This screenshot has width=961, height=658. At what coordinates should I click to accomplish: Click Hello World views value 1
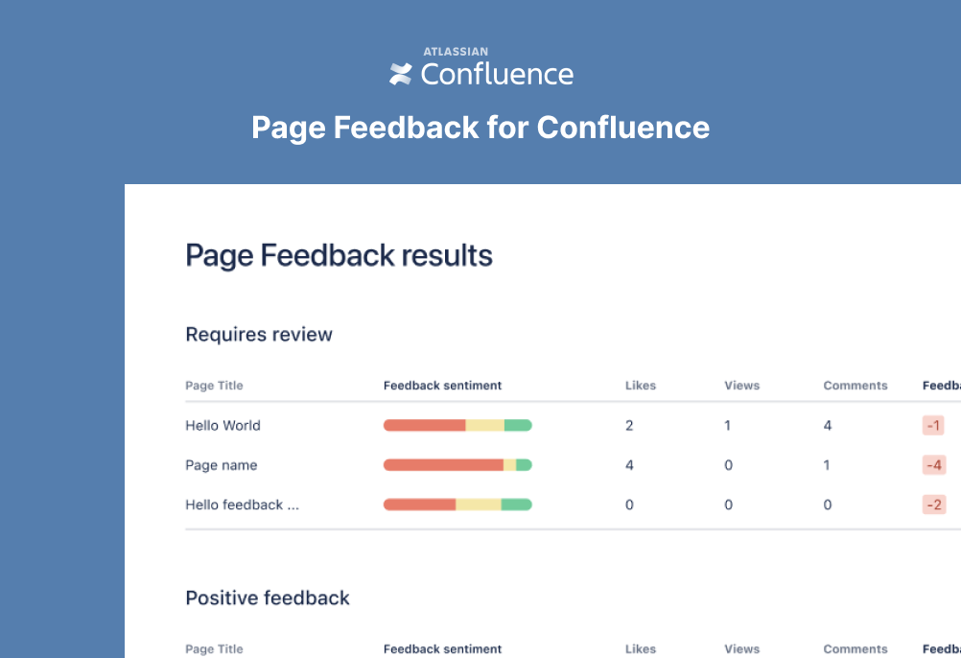[728, 425]
